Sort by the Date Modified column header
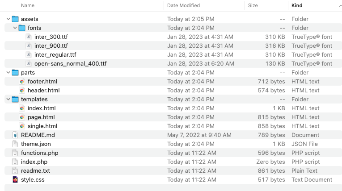 click(x=183, y=5)
